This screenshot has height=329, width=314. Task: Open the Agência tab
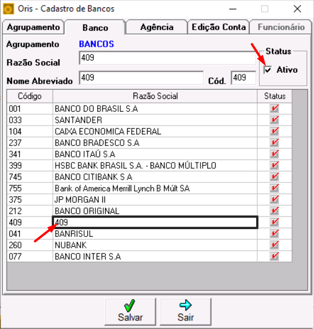(157, 27)
